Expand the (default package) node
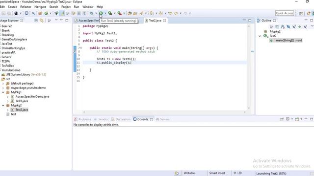 [3, 84]
